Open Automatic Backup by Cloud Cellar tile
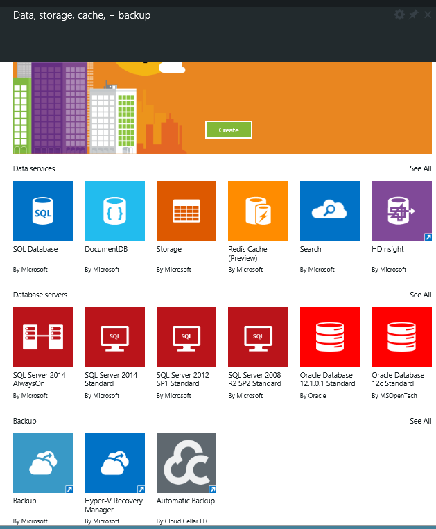 (186, 462)
